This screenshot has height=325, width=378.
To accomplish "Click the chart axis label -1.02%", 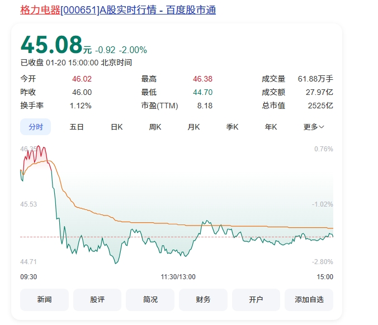I will tap(322, 204).
